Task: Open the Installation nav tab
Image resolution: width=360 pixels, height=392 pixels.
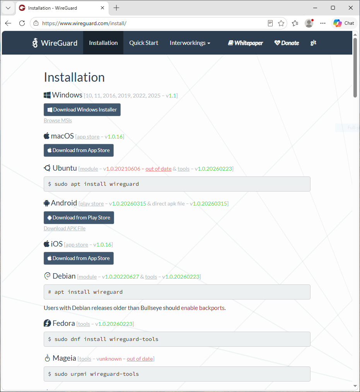Action: (103, 43)
